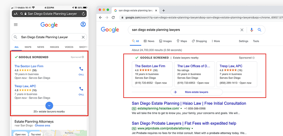Open desktop search Tools
283x136 pixels.
tap(256, 41)
